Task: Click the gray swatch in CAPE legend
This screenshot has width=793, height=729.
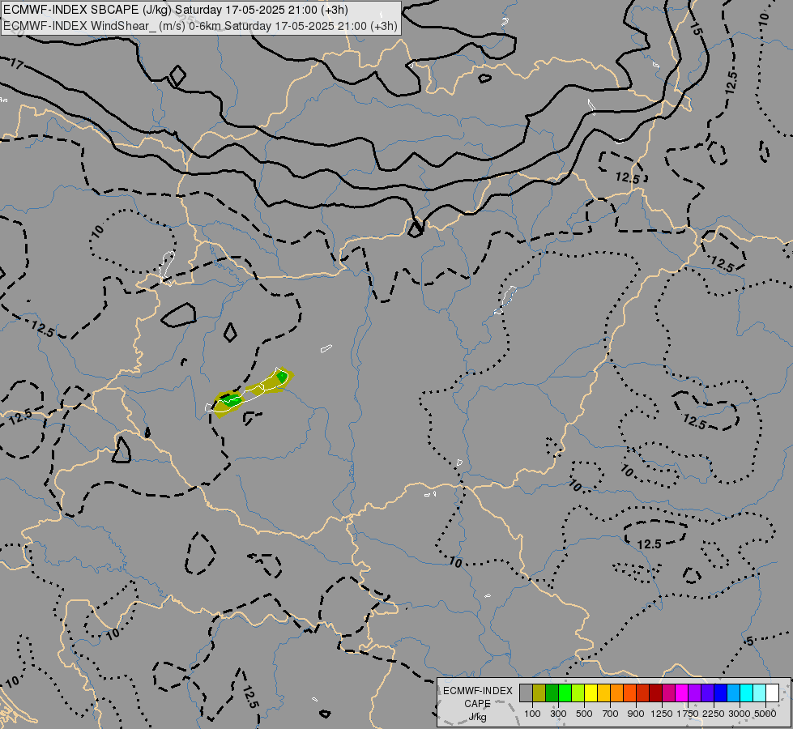Action: pyautogui.click(x=526, y=693)
